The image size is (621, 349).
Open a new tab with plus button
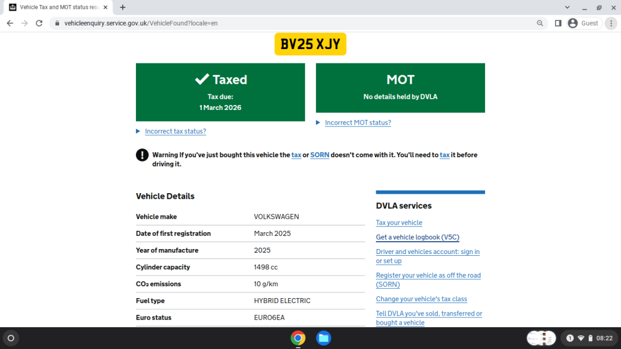123,7
